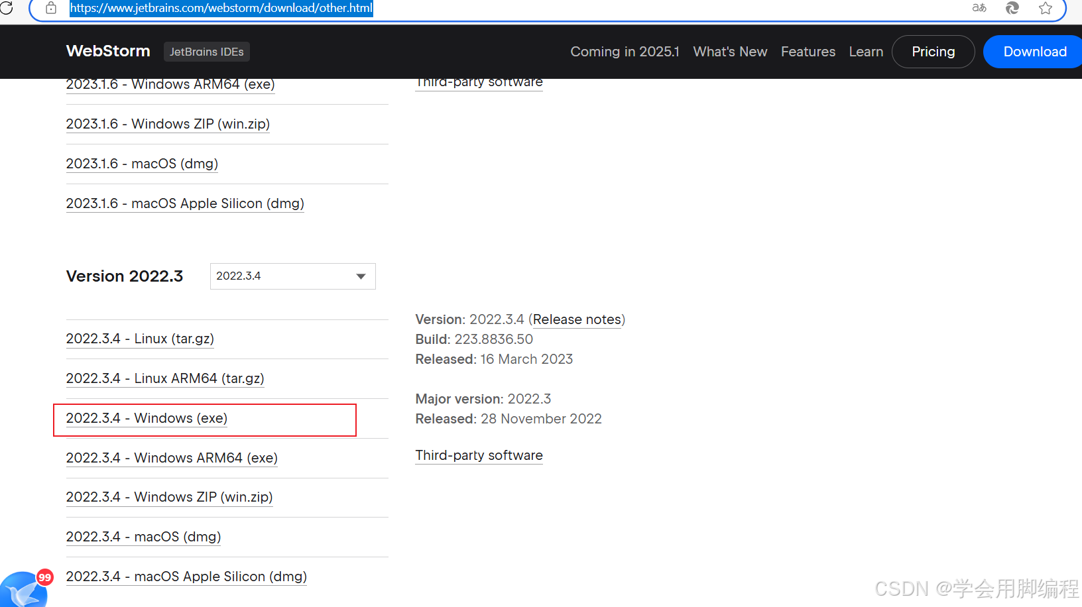Bookmark this page with star icon
1082x607 pixels.
(x=1046, y=8)
